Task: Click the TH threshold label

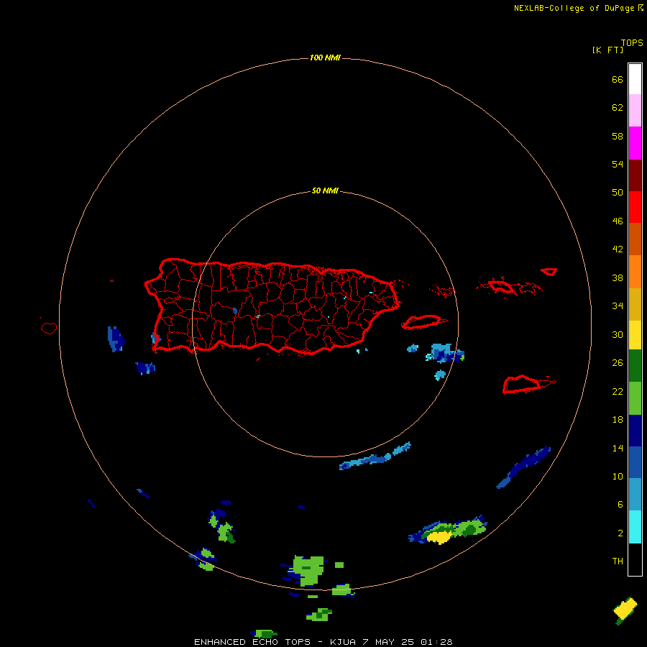Action: (x=618, y=561)
